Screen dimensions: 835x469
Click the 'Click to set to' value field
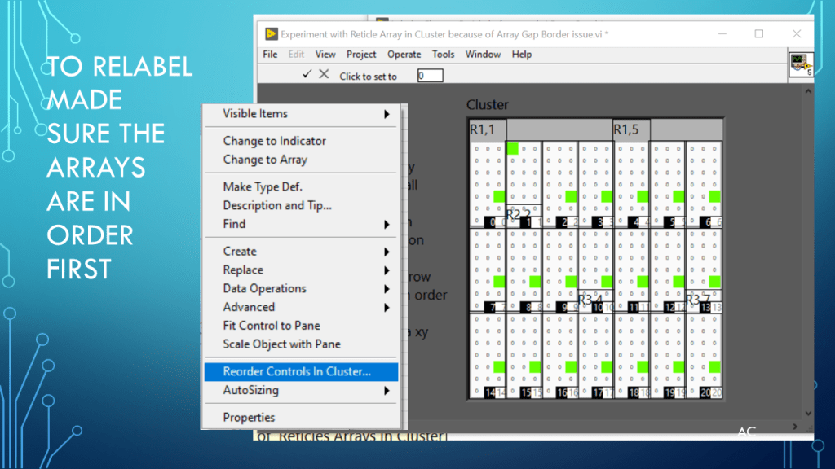[x=430, y=76]
